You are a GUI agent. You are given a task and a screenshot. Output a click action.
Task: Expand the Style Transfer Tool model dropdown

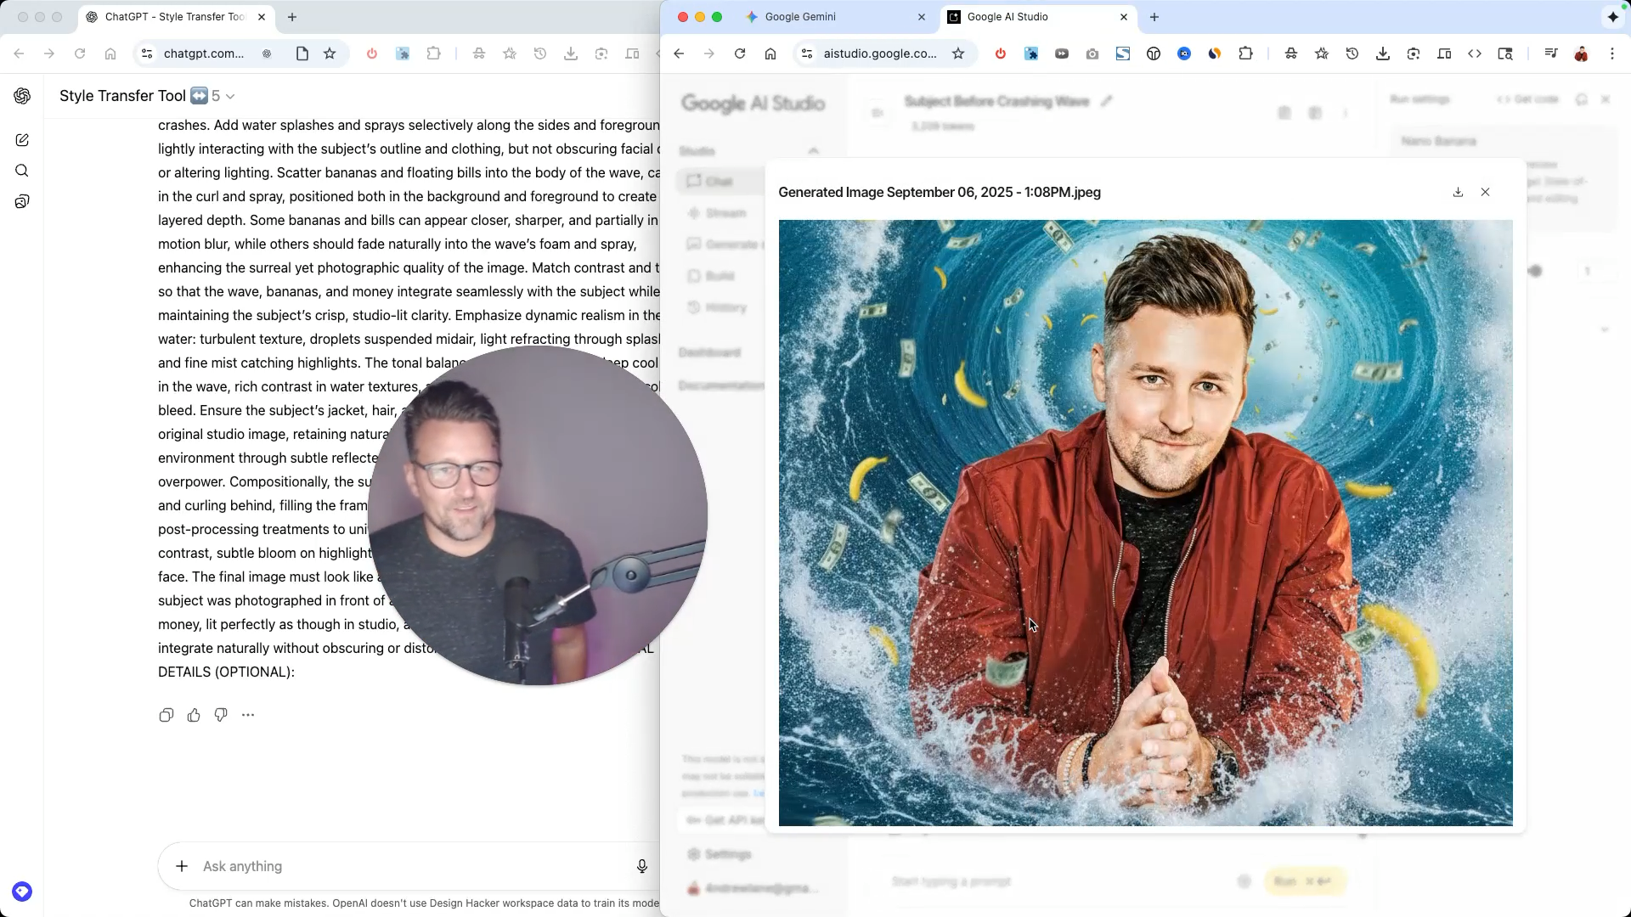[230, 96]
